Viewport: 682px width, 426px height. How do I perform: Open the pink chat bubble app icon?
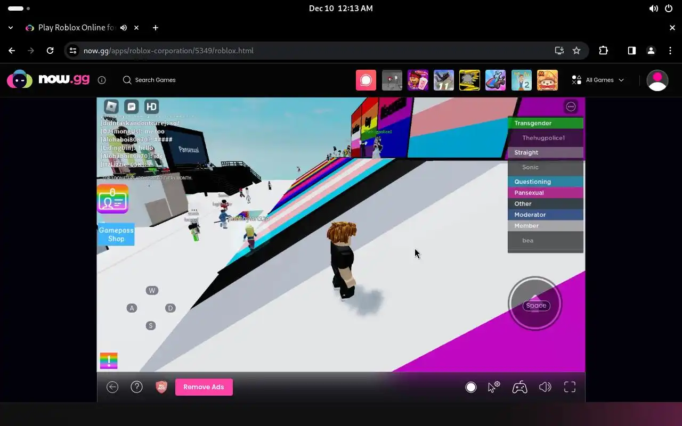coord(366,80)
